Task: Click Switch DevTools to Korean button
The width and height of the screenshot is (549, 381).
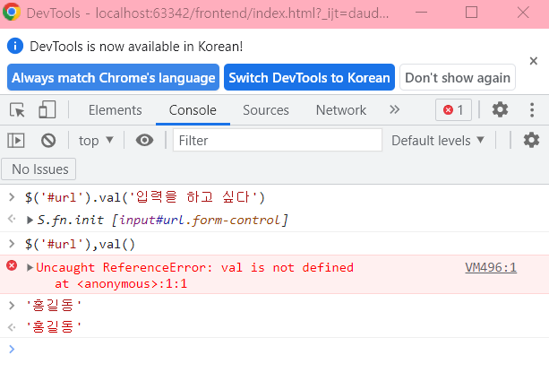Action: 309,77
